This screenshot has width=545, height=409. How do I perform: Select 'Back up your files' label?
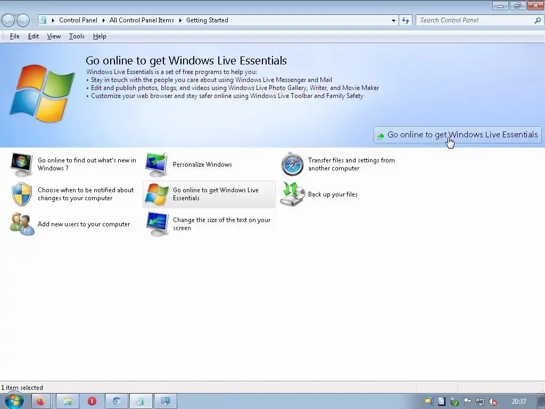click(333, 194)
